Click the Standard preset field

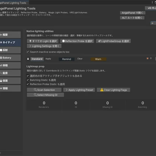37,59
